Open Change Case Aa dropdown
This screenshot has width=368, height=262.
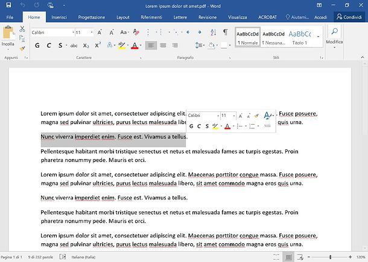124,32
